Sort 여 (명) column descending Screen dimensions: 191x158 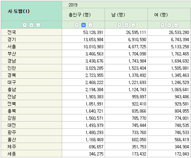point(169,25)
